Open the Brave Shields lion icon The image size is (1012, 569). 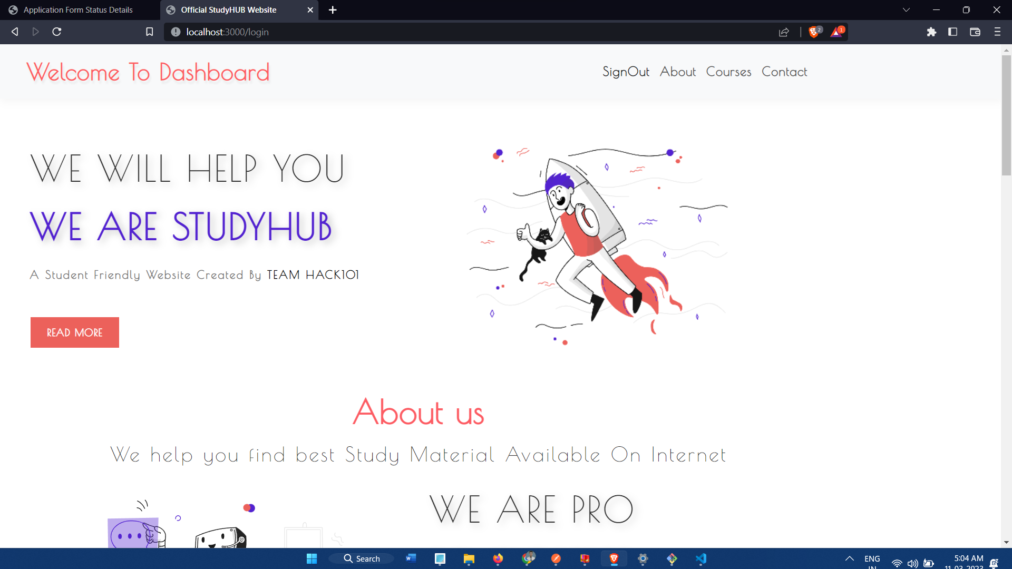pyautogui.click(x=814, y=32)
